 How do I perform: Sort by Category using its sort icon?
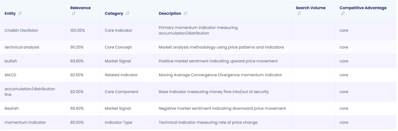pyautogui.click(x=128, y=13)
